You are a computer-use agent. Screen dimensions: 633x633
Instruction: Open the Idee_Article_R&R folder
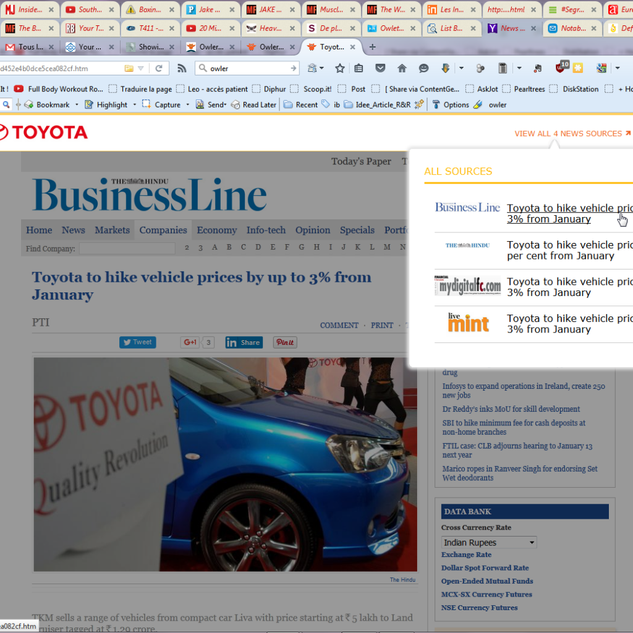378,104
